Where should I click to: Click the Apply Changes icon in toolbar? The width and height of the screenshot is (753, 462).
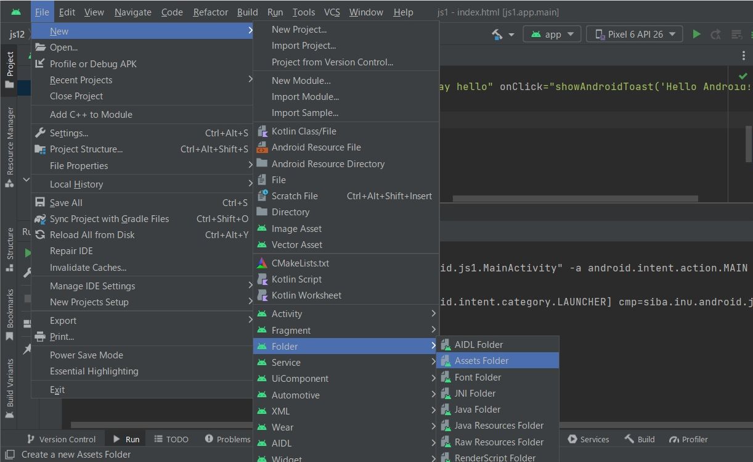point(716,35)
